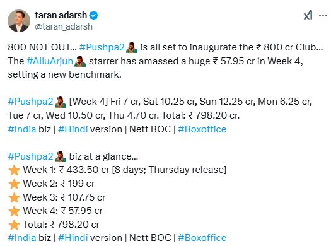Open #Boxoffice hashtag under Week 4 breakdown
Image resolution: width=331 pixels, height=246 pixels.
tap(202, 129)
